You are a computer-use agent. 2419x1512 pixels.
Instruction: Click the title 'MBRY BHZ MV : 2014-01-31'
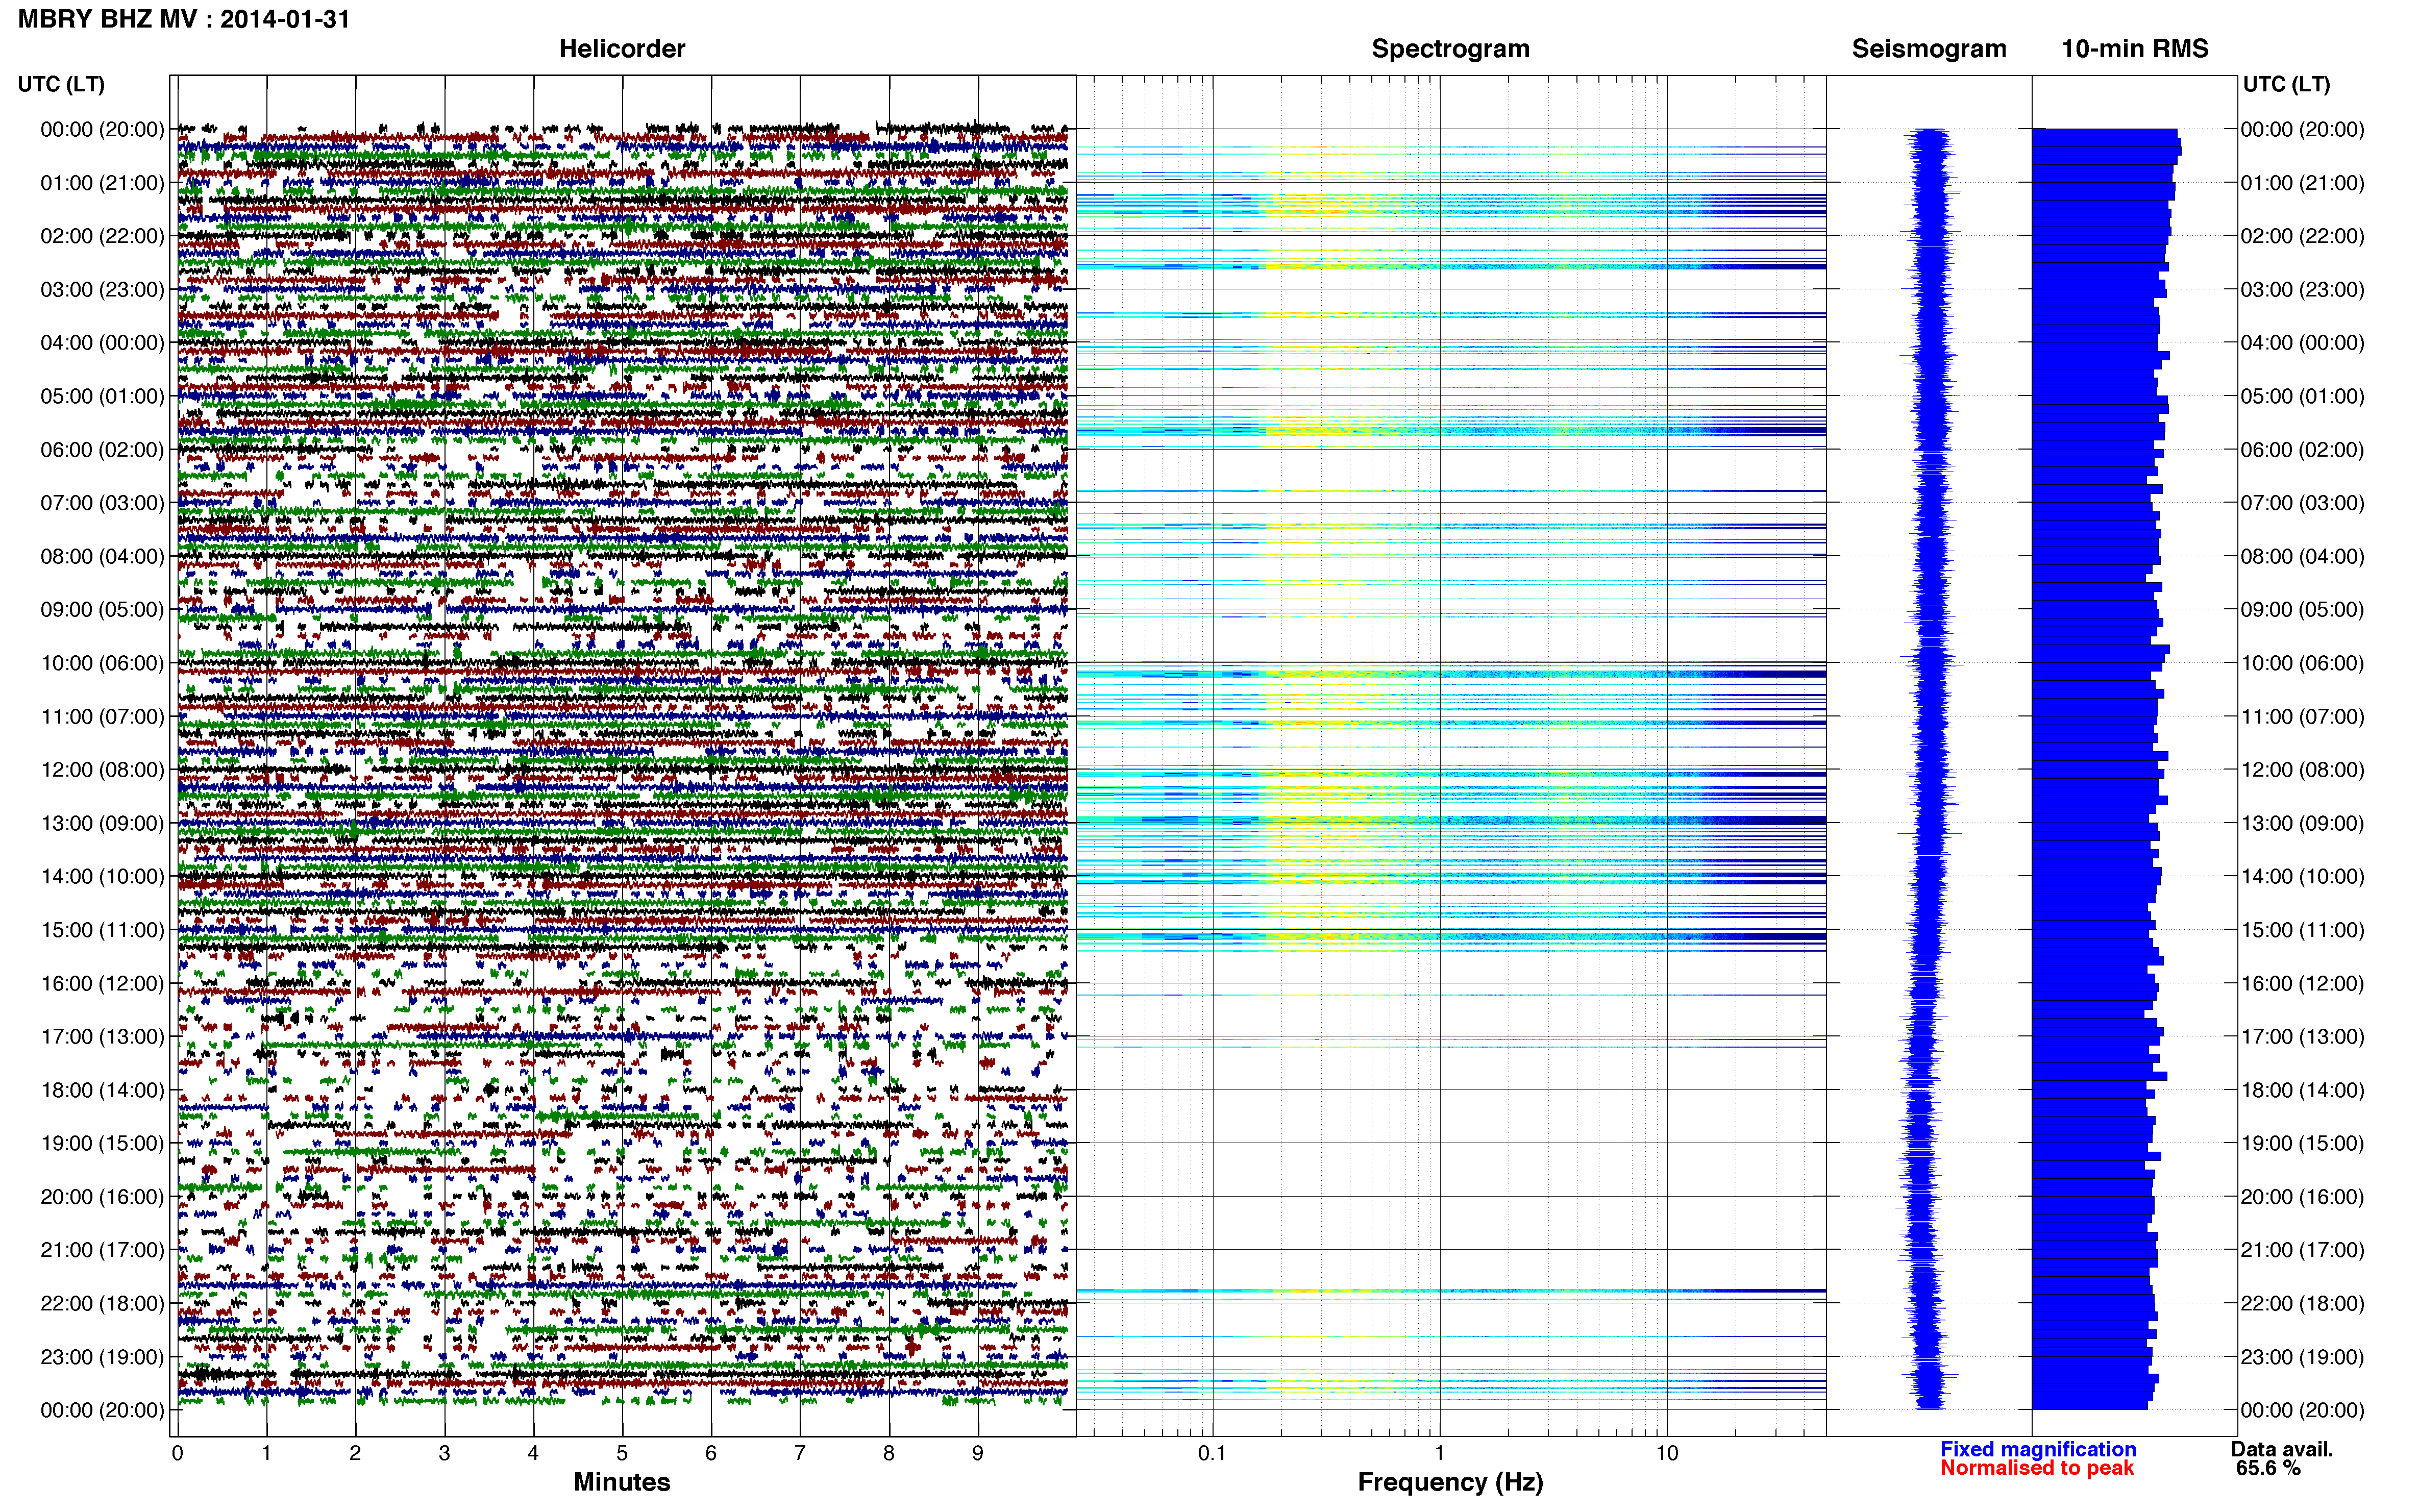click(x=184, y=19)
